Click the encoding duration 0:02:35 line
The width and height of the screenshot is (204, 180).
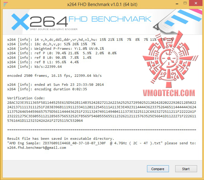47,89
